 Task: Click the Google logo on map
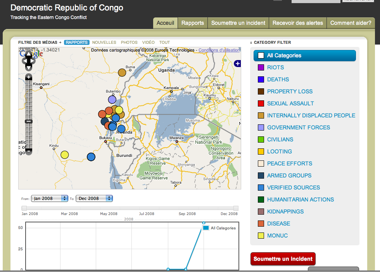31,53
